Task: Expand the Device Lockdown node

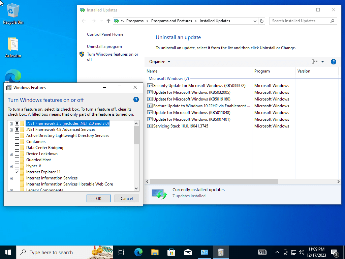Action: [x=11, y=154]
